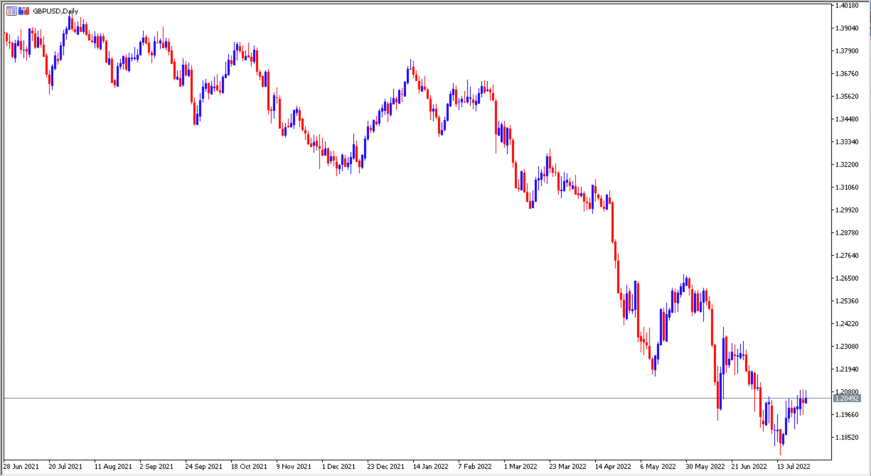
Task: Click the 2 Sep 2021 date label
Action: click(x=156, y=466)
